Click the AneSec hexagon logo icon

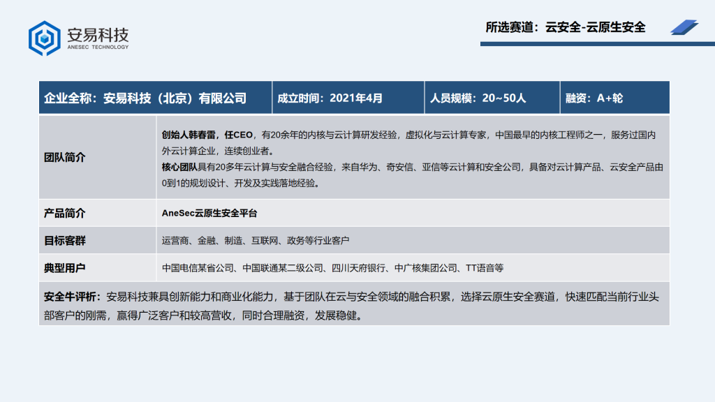click(44, 38)
